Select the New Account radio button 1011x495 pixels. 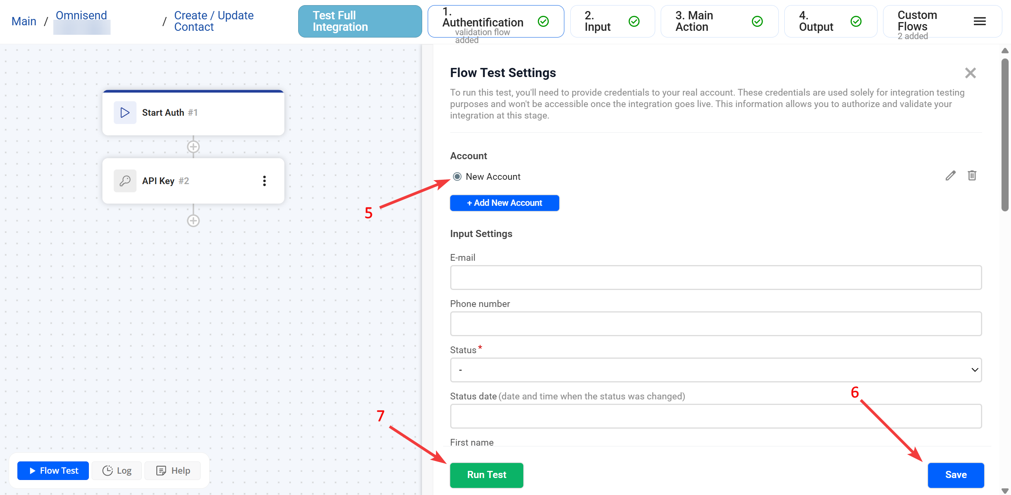(x=457, y=177)
